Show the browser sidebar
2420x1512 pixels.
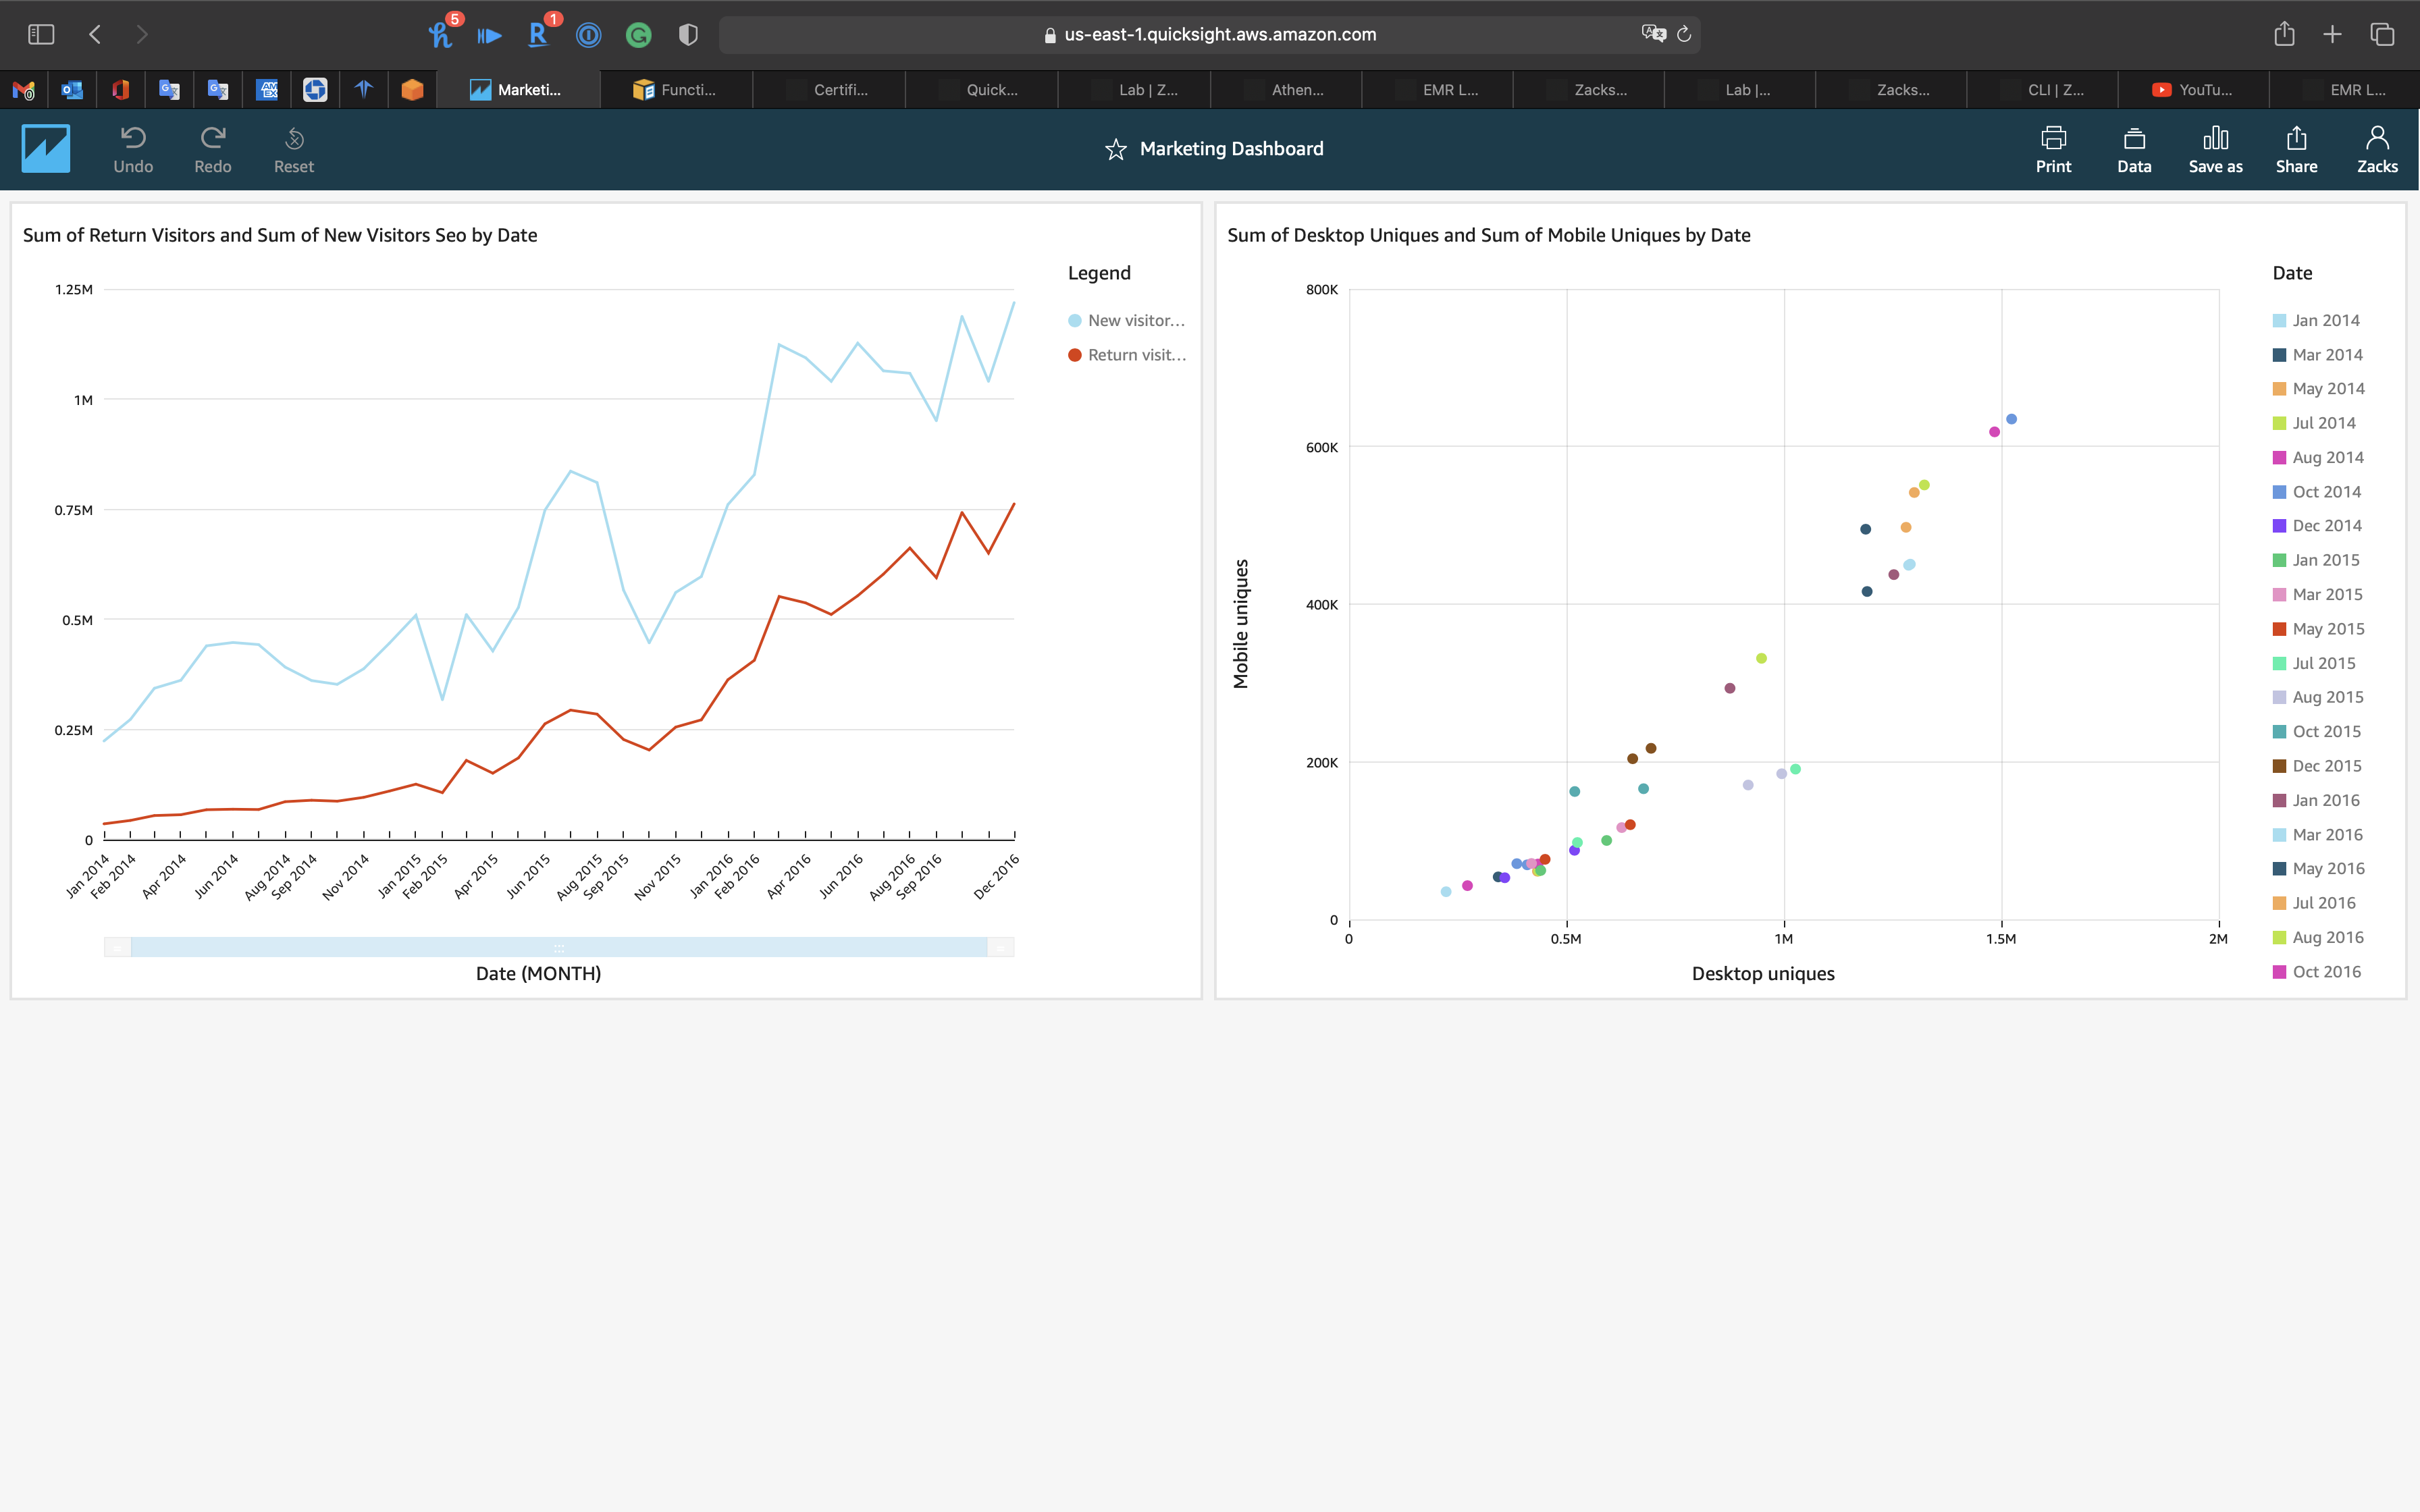(41, 35)
